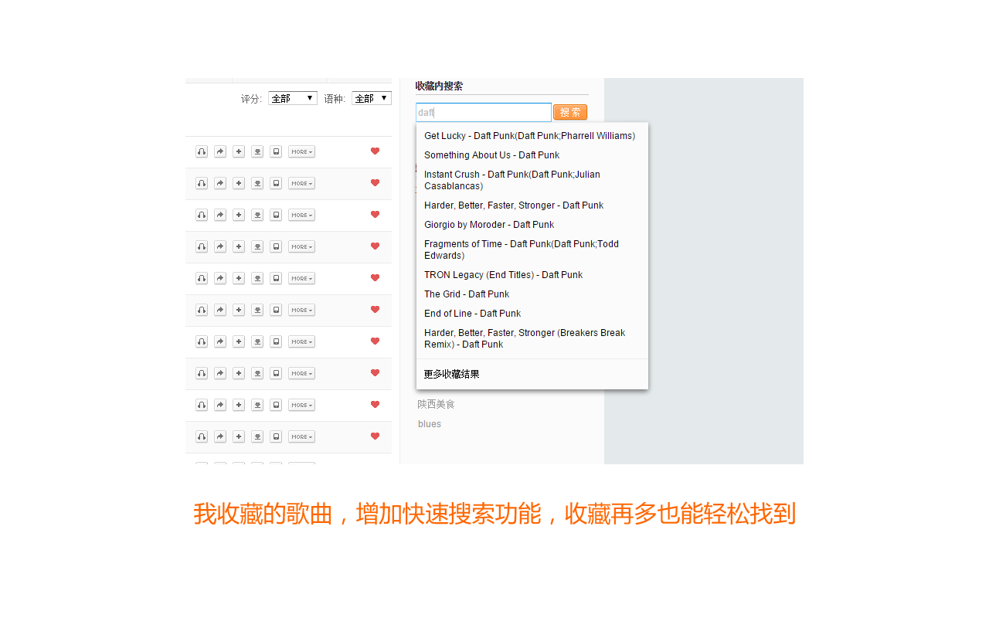Click plus icon in the second song row
The width and height of the screenshot is (989, 618).
click(x=239, y=183)
